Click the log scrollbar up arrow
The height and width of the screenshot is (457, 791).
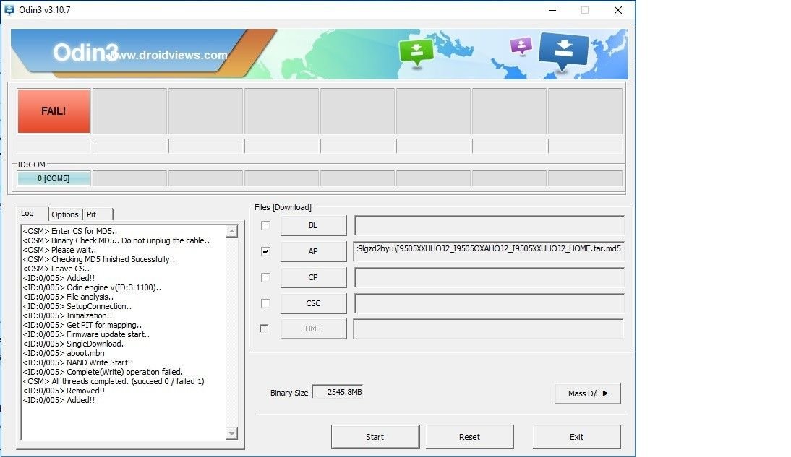pyautogui.click(x=231, y=231)
